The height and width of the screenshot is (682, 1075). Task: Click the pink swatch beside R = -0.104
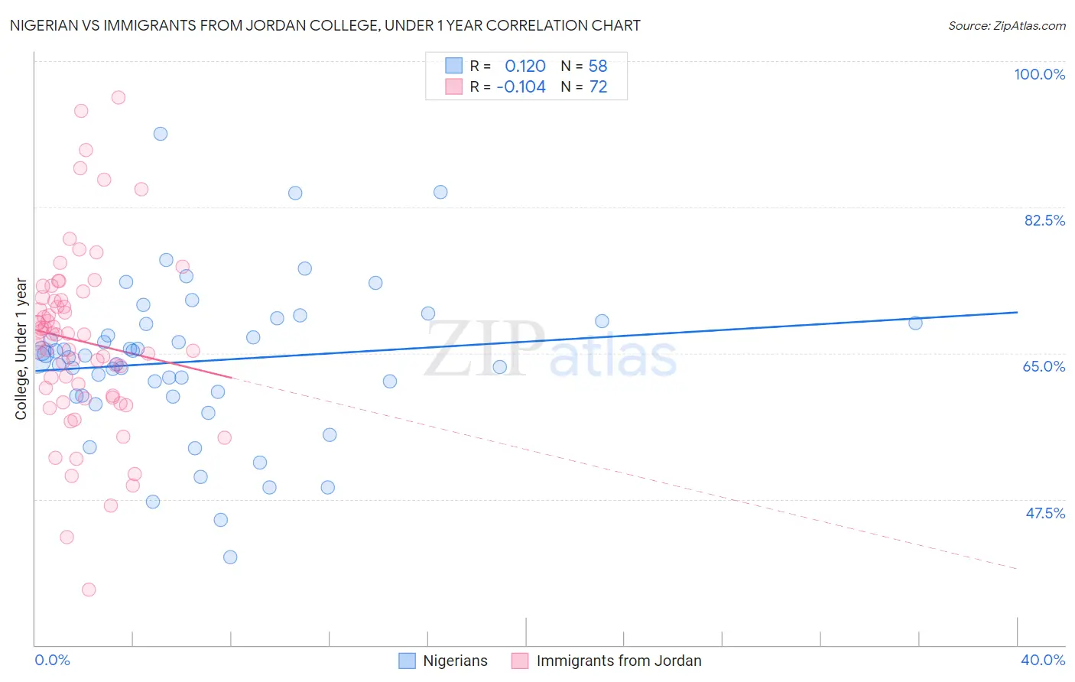click(454, 86)
